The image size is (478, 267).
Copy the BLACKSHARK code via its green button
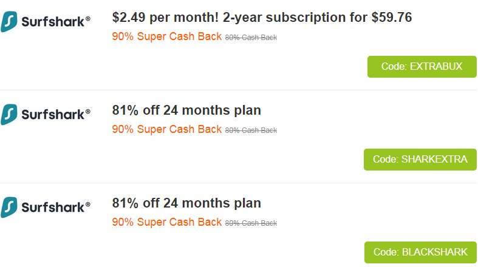coord(420,252)
